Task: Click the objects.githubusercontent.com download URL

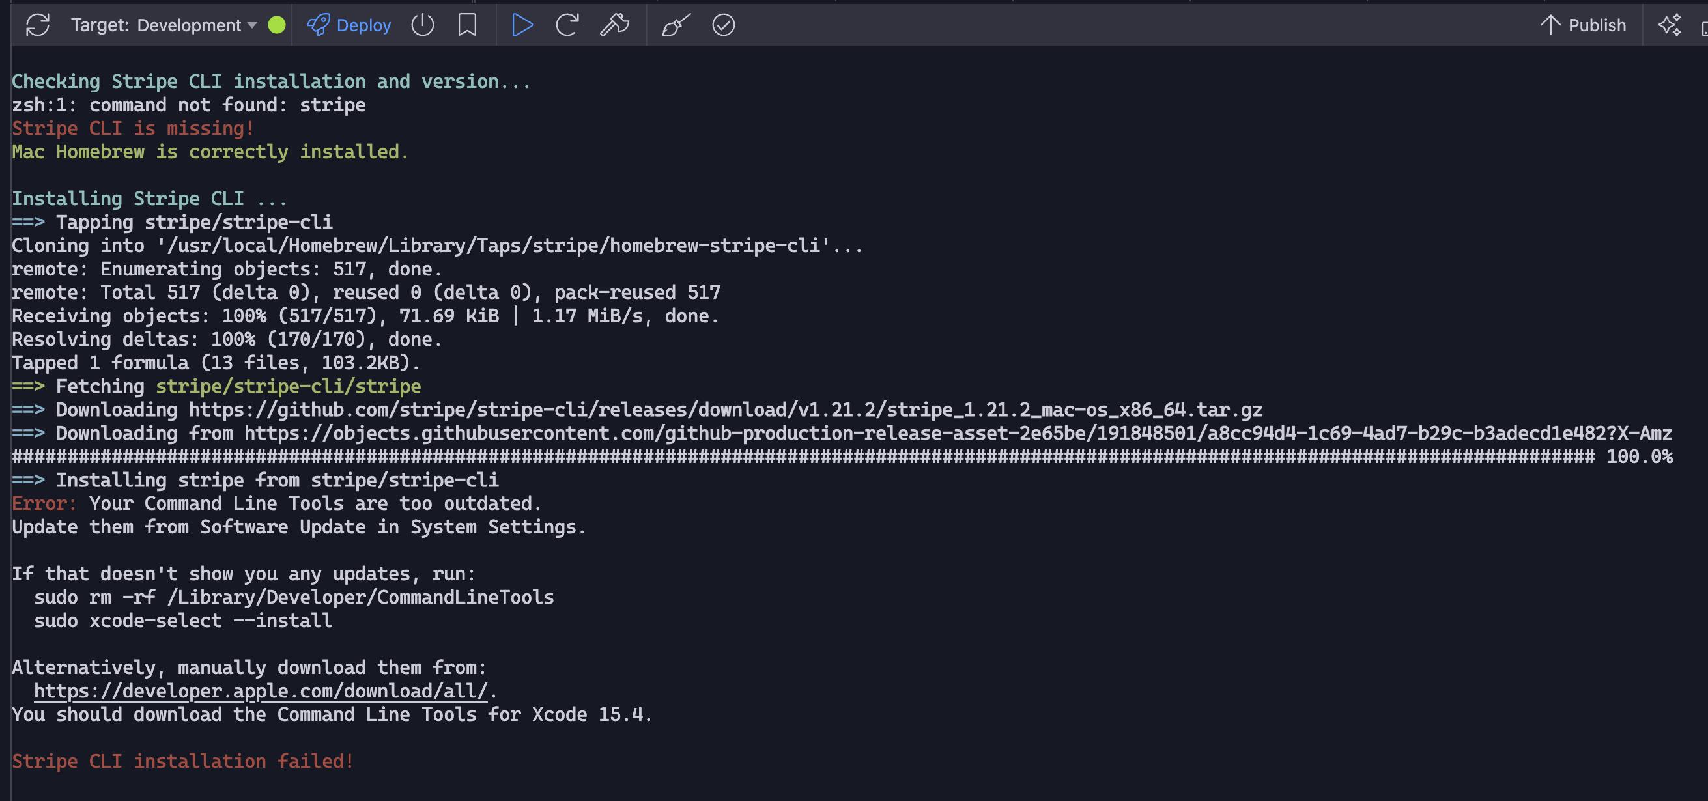Action: [958, 433]
